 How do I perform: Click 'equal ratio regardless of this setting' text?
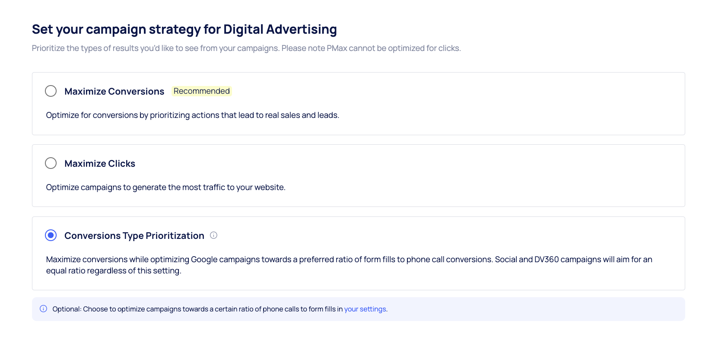[114, 271]
